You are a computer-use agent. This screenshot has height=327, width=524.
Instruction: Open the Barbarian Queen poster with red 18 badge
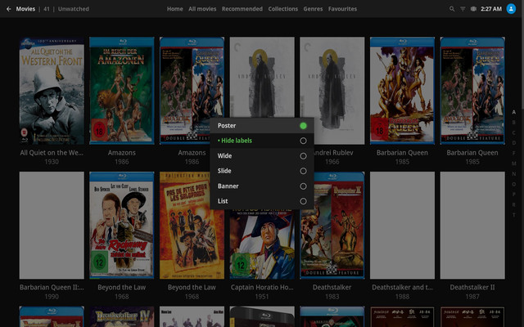[402, 91]
